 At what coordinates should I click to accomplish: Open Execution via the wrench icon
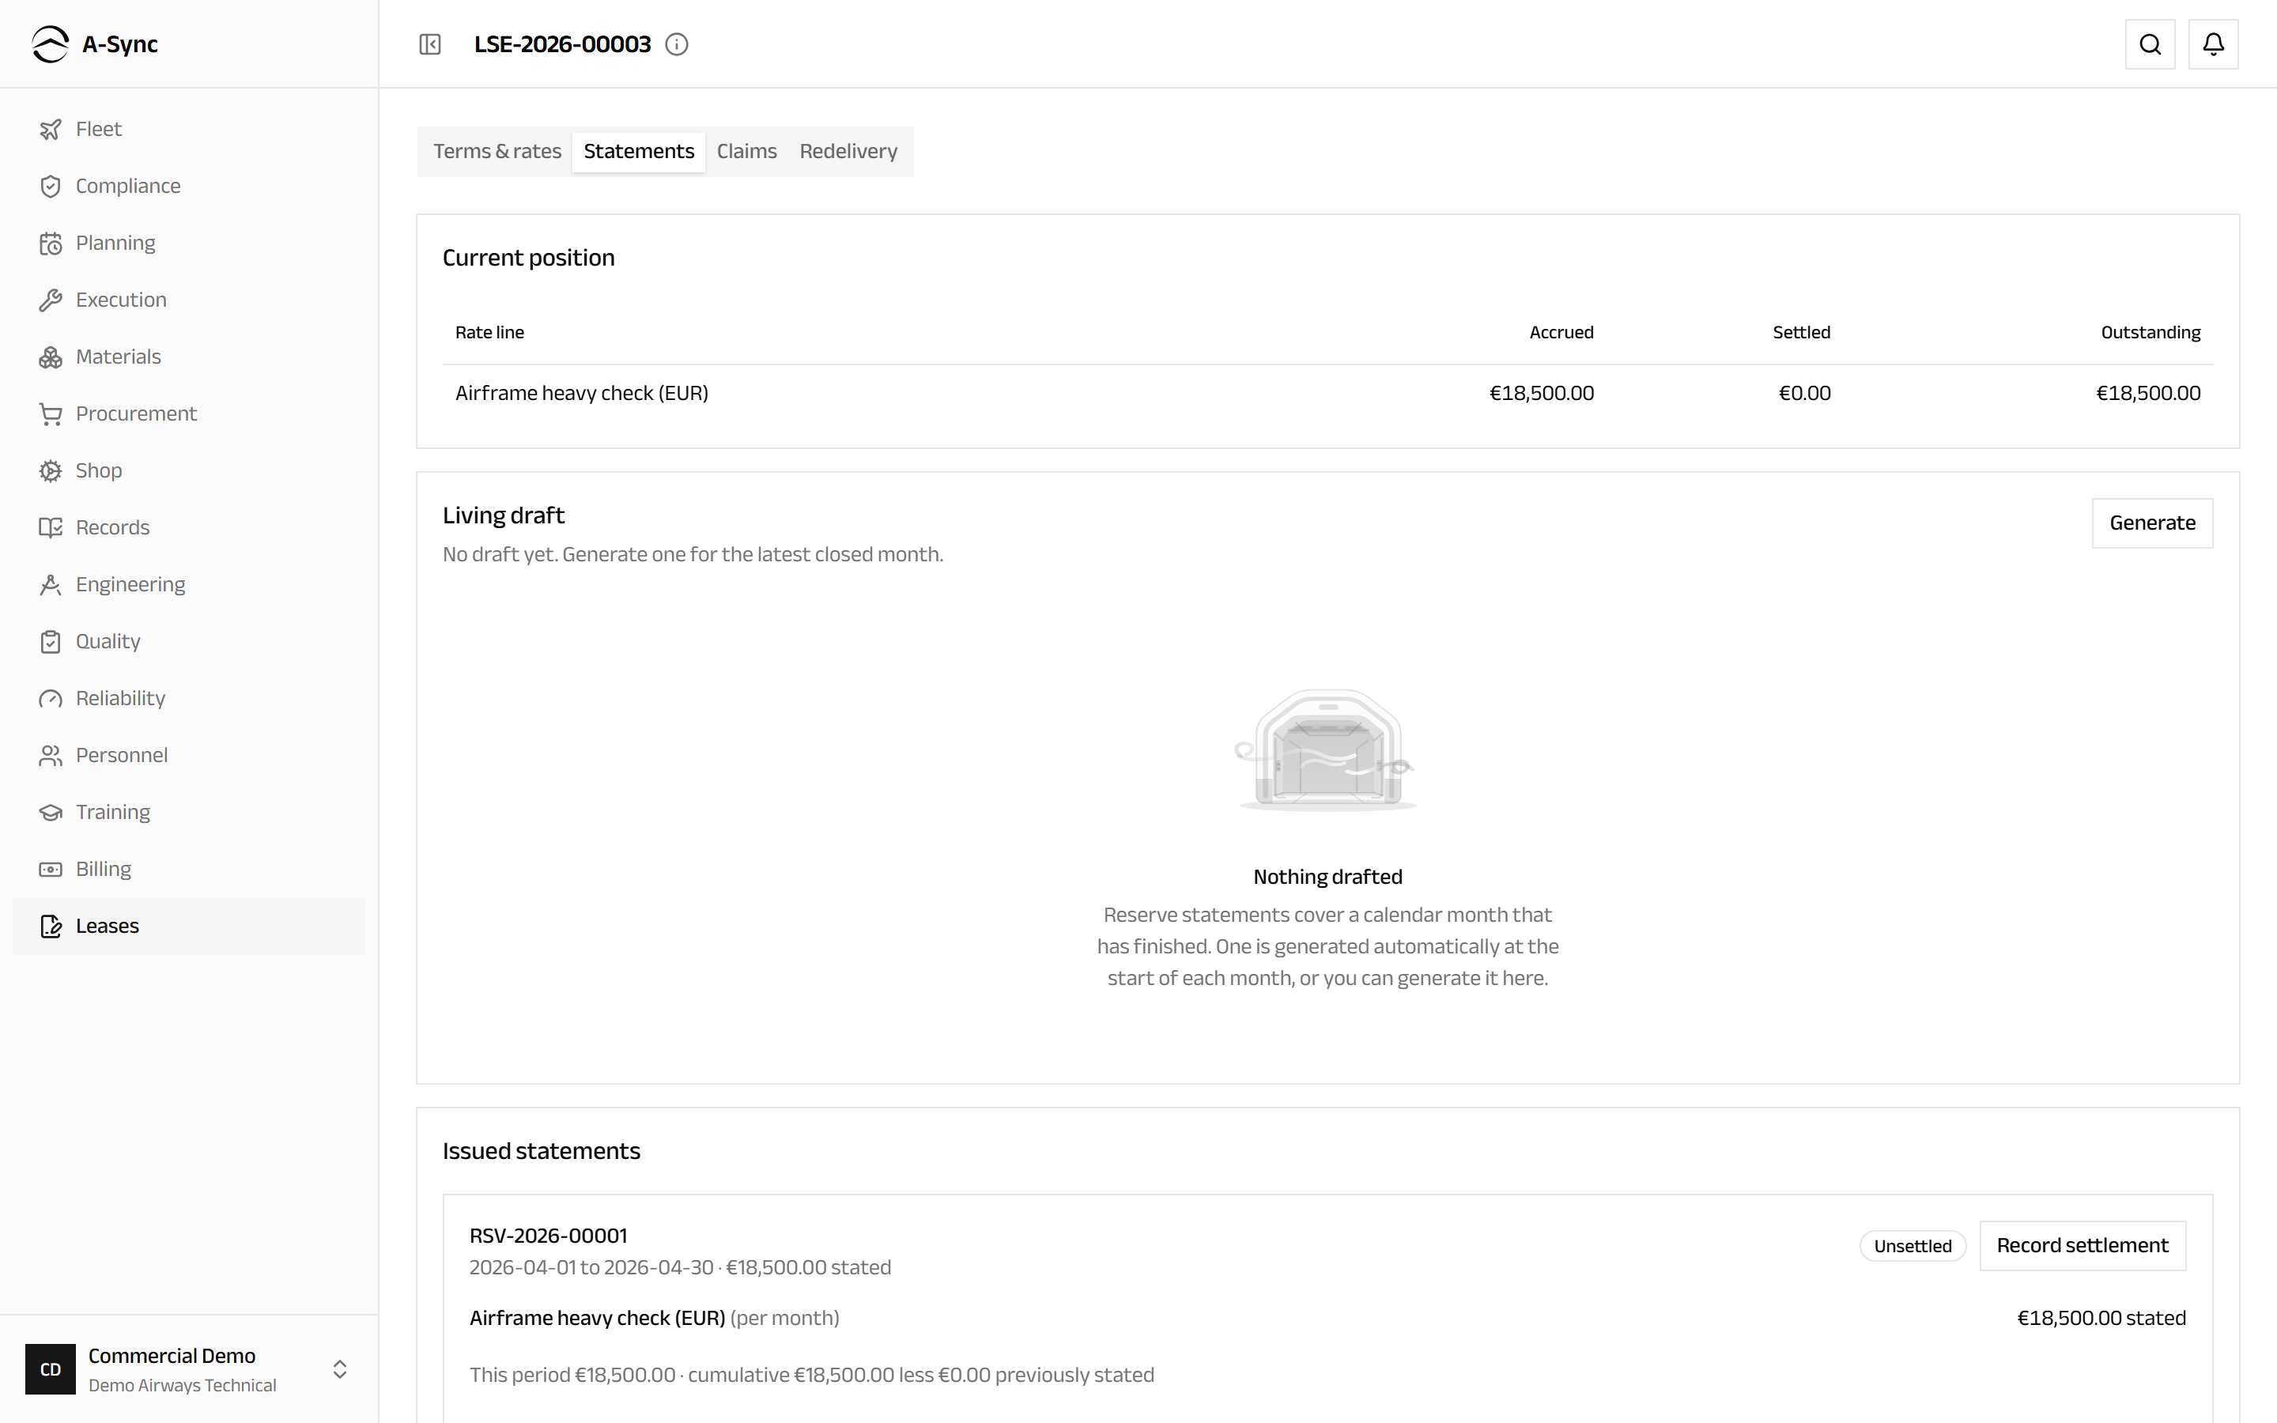[50, 300]
